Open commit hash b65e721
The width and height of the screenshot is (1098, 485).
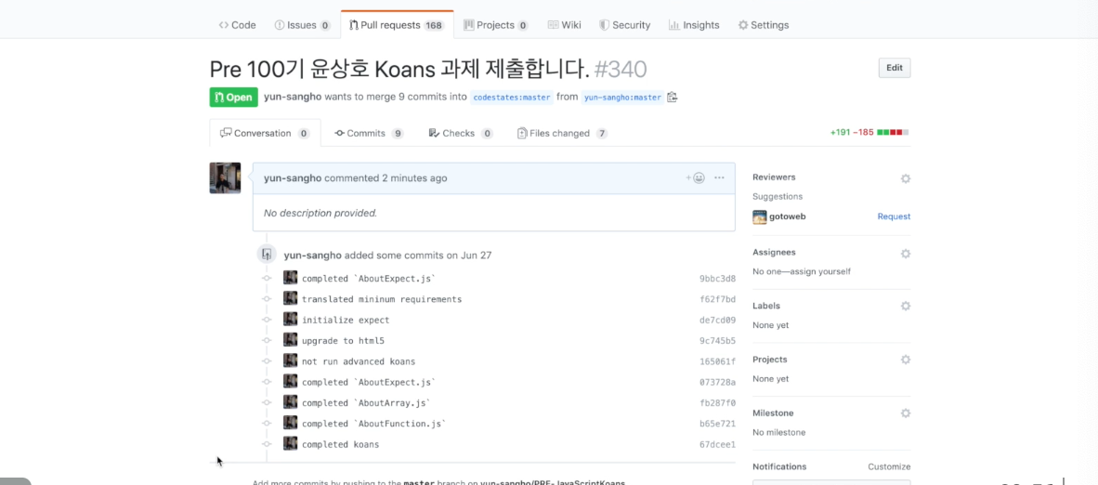718,424
